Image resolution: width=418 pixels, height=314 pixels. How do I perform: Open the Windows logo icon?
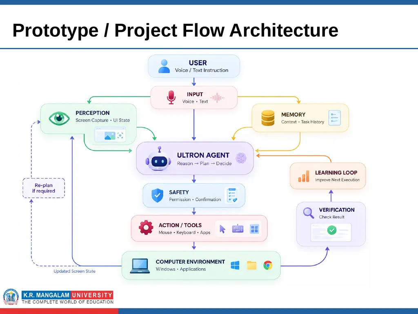[235, 265]
